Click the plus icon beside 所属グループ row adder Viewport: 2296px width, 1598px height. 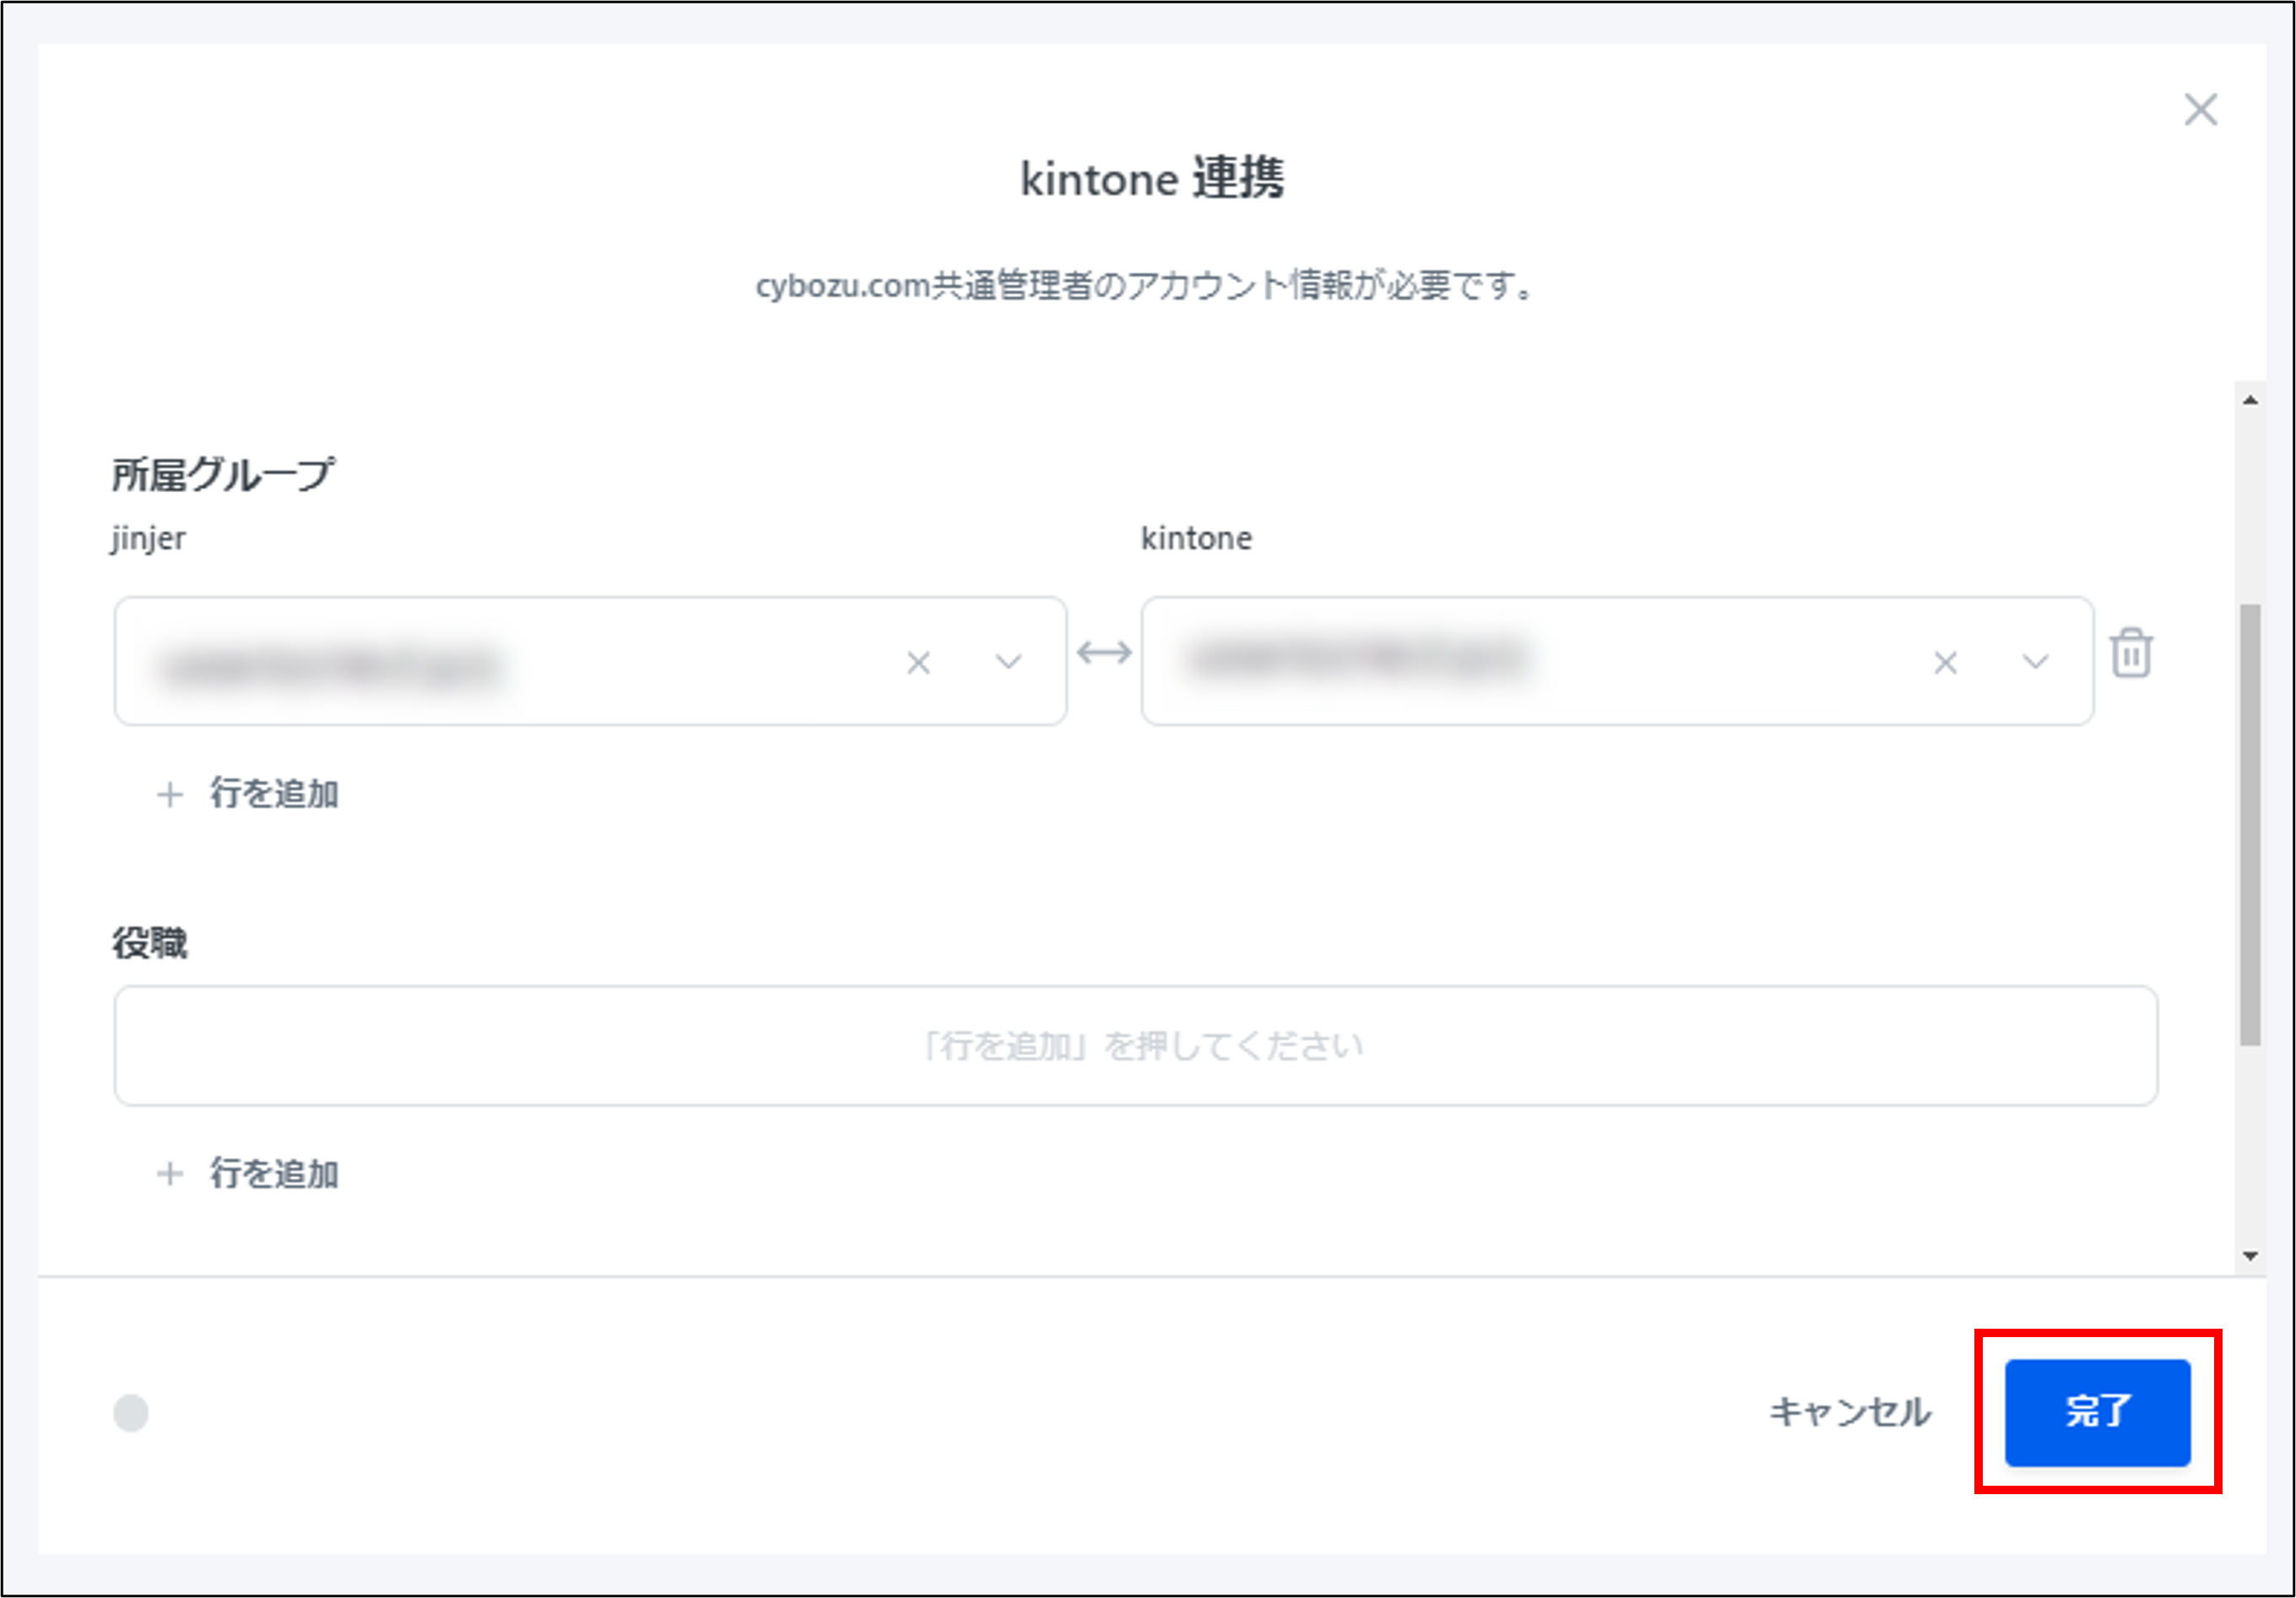[x=171, y=795]
